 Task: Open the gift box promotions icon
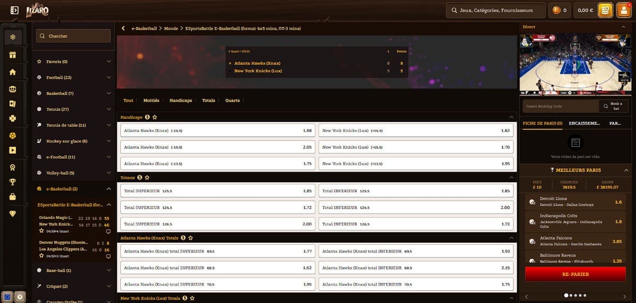pyautogui.click(x=13, y=55)
